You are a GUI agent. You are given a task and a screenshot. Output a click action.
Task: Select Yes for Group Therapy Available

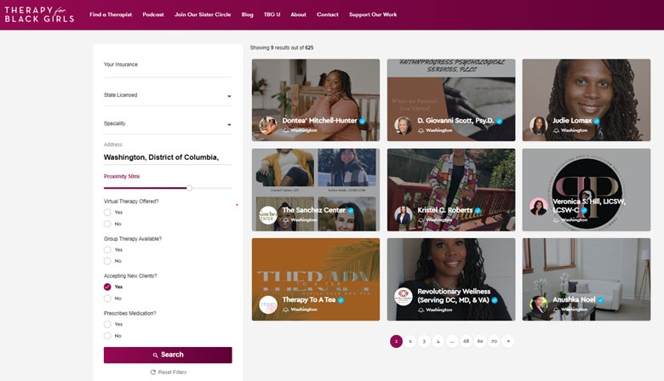click(107, 249)
